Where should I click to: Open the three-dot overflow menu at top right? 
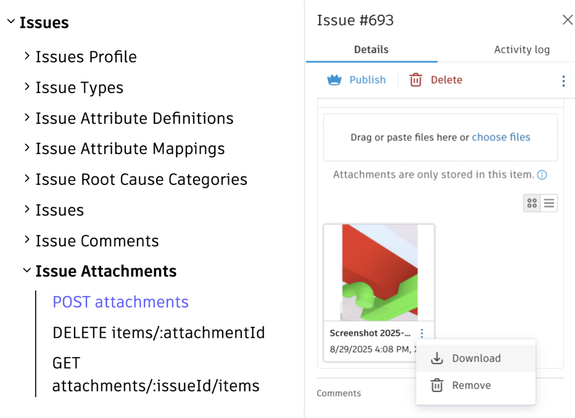click(563, 81)
